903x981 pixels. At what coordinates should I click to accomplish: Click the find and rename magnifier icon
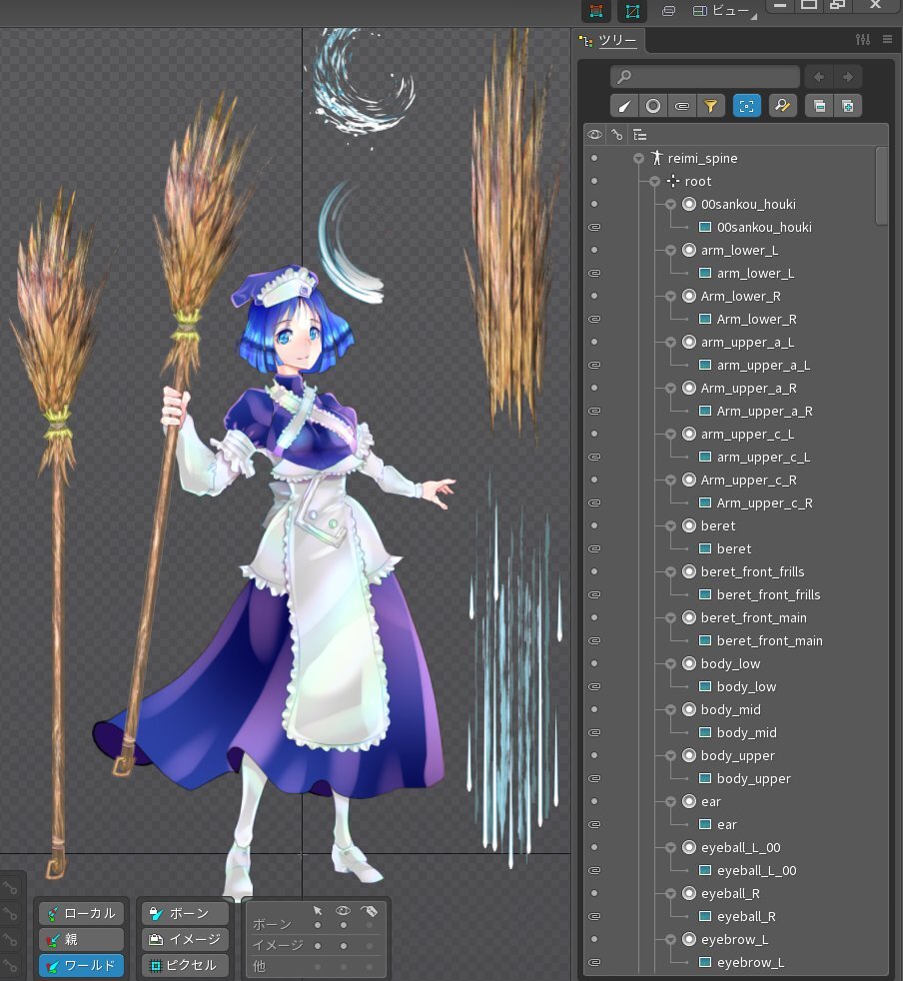coord(782,106)
